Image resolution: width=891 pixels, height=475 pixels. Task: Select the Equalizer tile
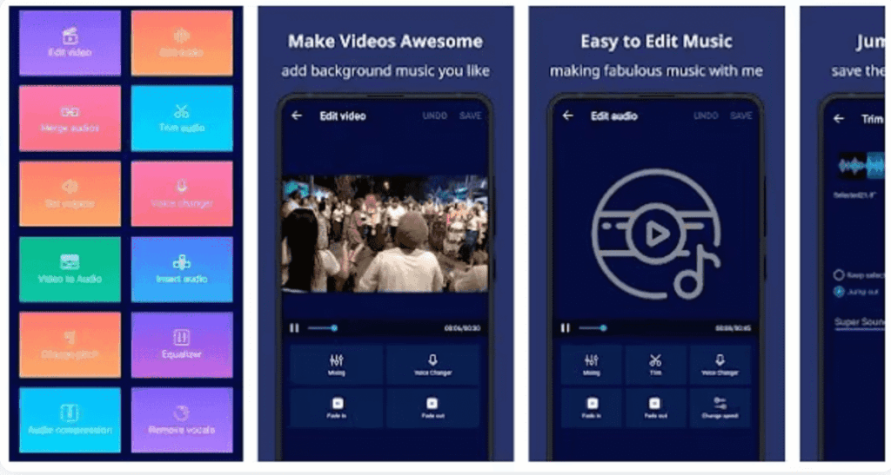182,345
